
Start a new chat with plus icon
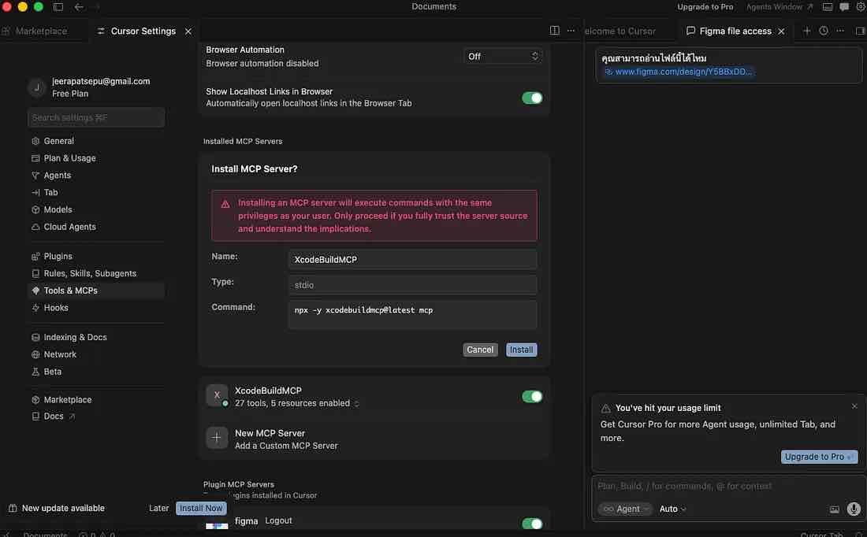point(807,31)
